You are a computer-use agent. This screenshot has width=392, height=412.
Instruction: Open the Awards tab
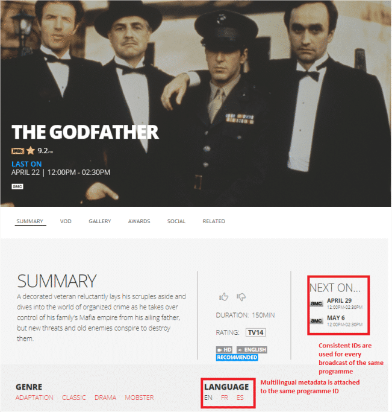(139, 221)
